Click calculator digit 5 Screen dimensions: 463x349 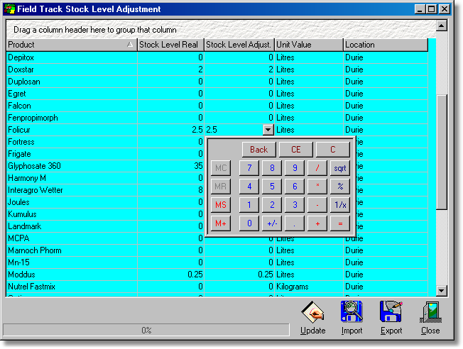[x=272, y=187]
